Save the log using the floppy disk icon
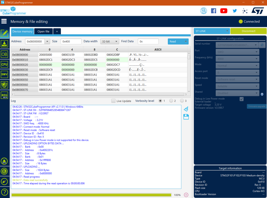Screen dimensions: 267x198 (186, 117)
